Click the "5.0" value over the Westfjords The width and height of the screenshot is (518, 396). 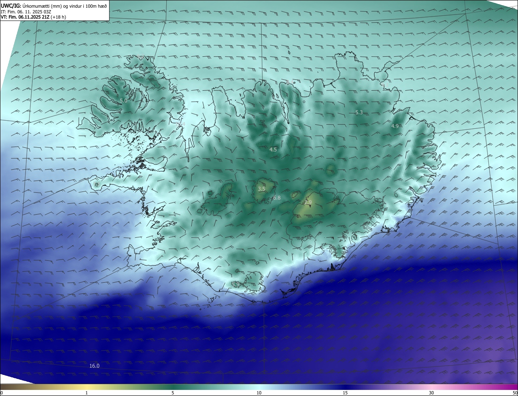tap(123, 100)
